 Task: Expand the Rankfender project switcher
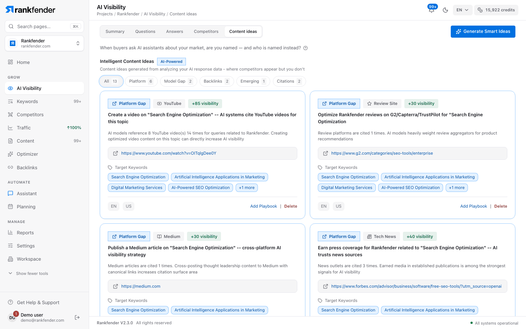(44, 44)
